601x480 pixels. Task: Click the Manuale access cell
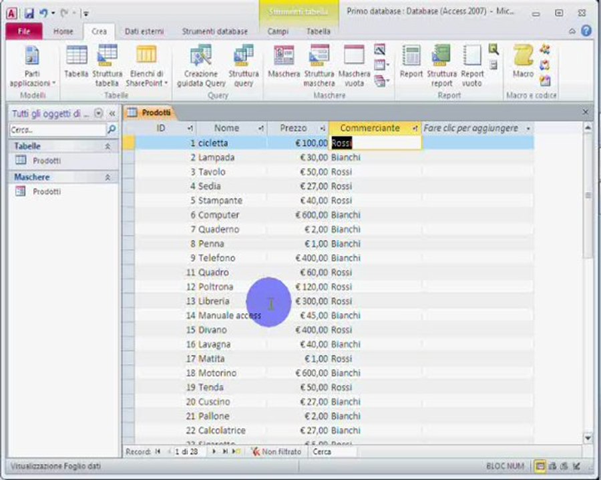232,315
